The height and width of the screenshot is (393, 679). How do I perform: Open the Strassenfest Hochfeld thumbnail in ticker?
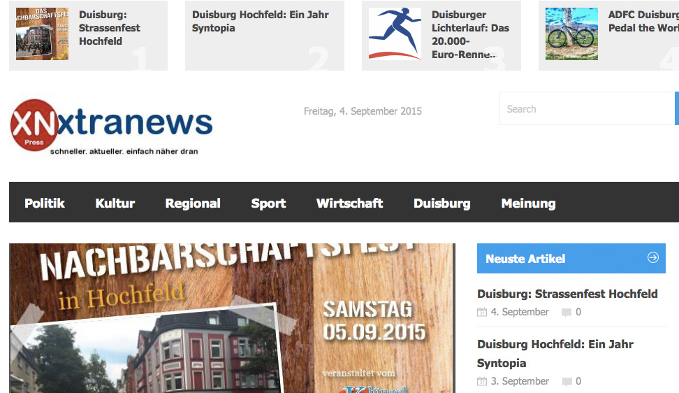coord(42,34)
